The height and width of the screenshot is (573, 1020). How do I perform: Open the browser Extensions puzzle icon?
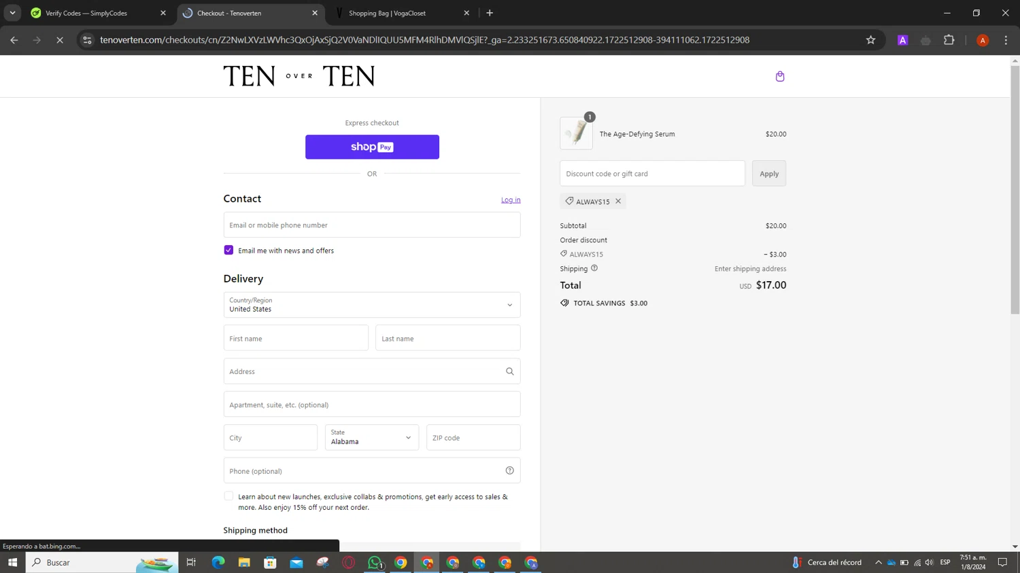click(949, 40)
